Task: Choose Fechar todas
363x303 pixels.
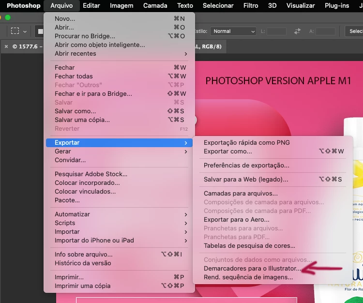Action: click(119, 76)
